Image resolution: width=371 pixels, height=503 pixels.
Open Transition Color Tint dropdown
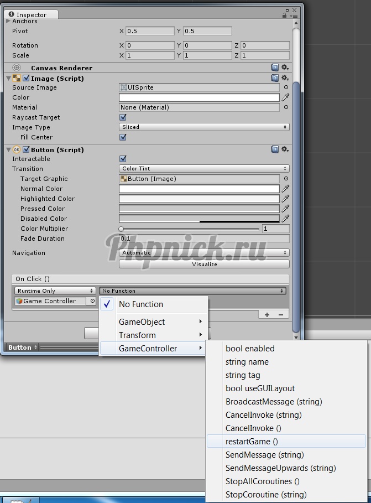click(x=204, y=168)
